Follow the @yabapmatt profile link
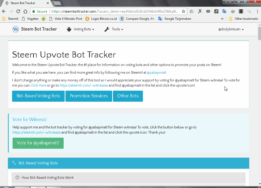Image resolution: width=261 pixels, height=188 pixels. pyautogui.click(x=157, y=73)
